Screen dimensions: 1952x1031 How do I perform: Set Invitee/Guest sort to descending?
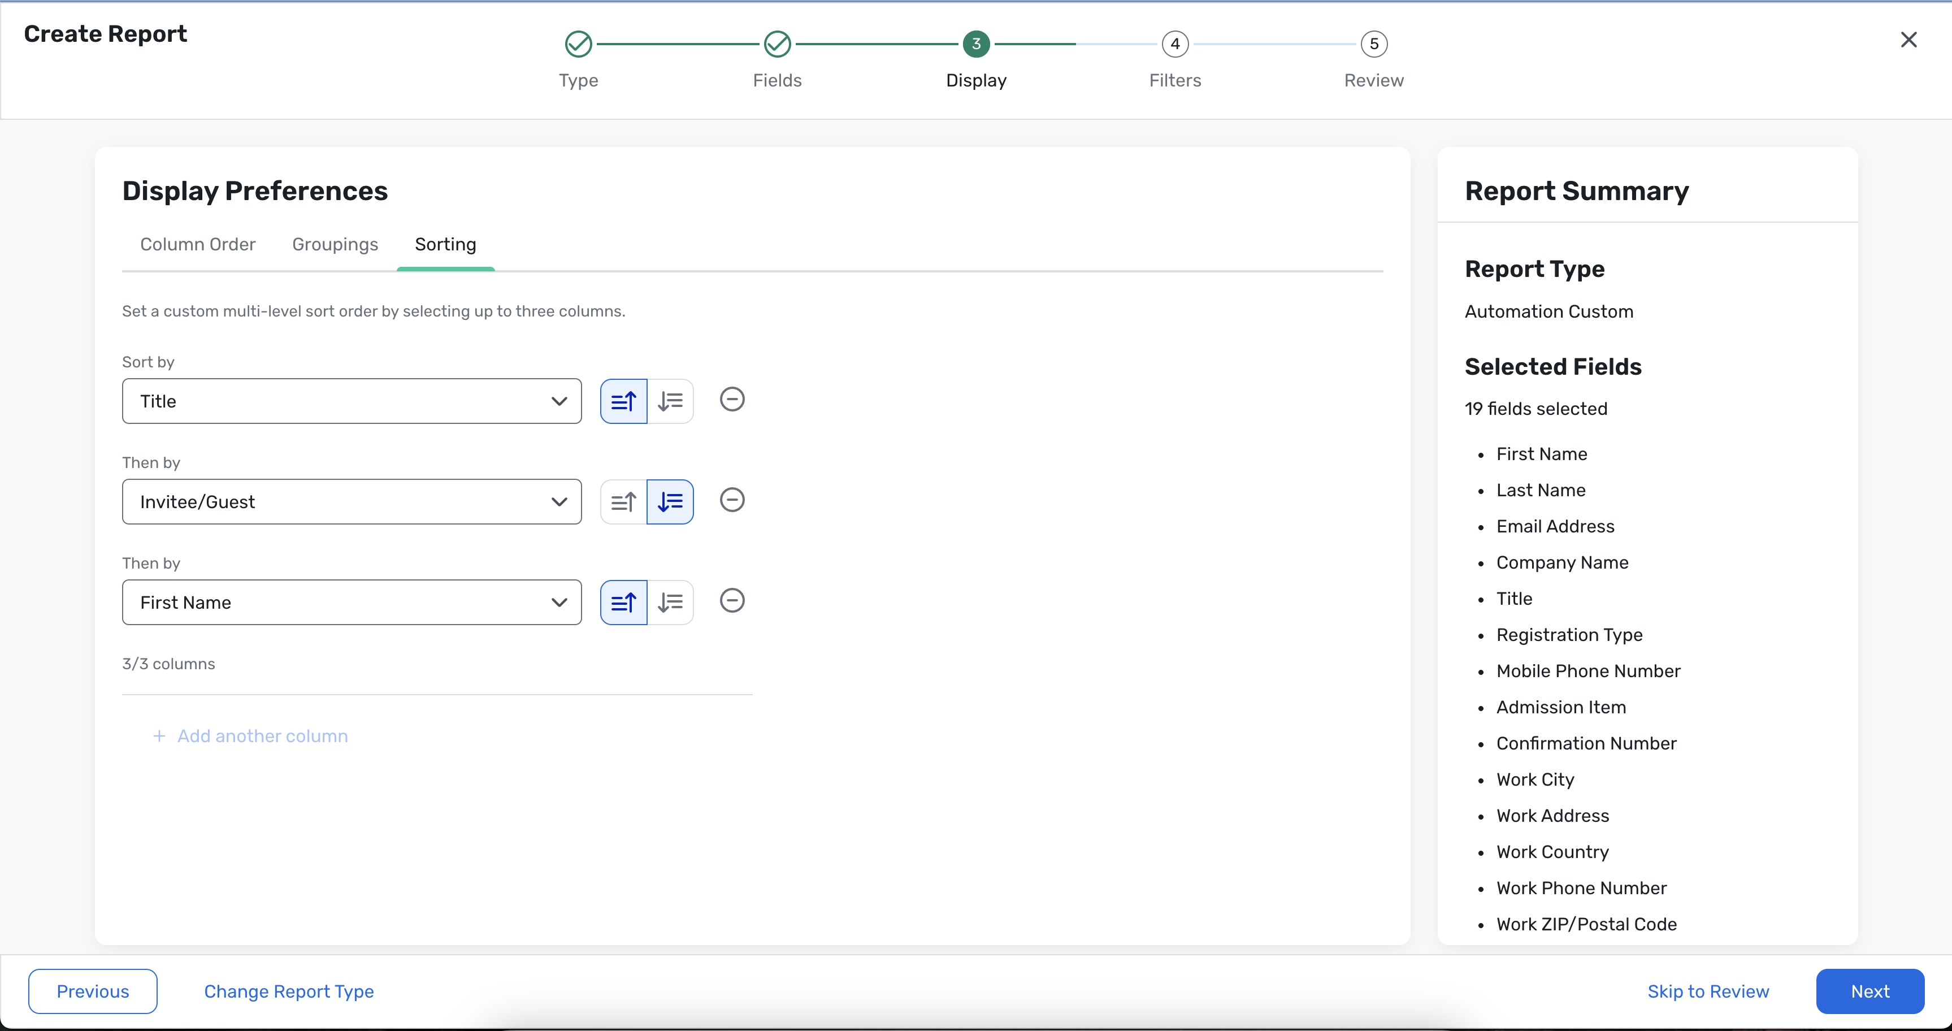pyautogui.click(x=671, y=502)
